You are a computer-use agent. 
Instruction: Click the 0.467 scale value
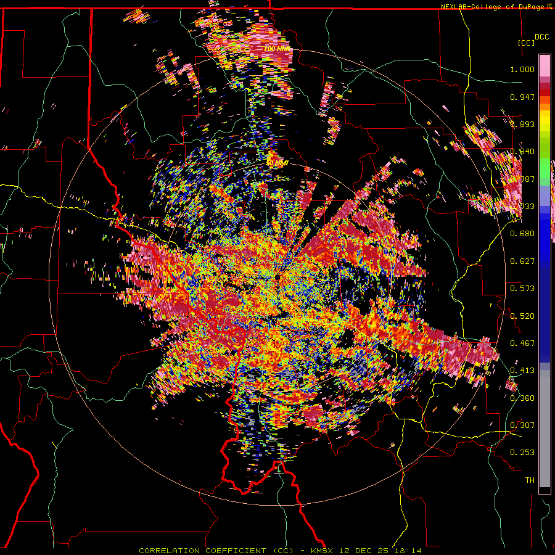pyautogui.click(x=522, y=343)
